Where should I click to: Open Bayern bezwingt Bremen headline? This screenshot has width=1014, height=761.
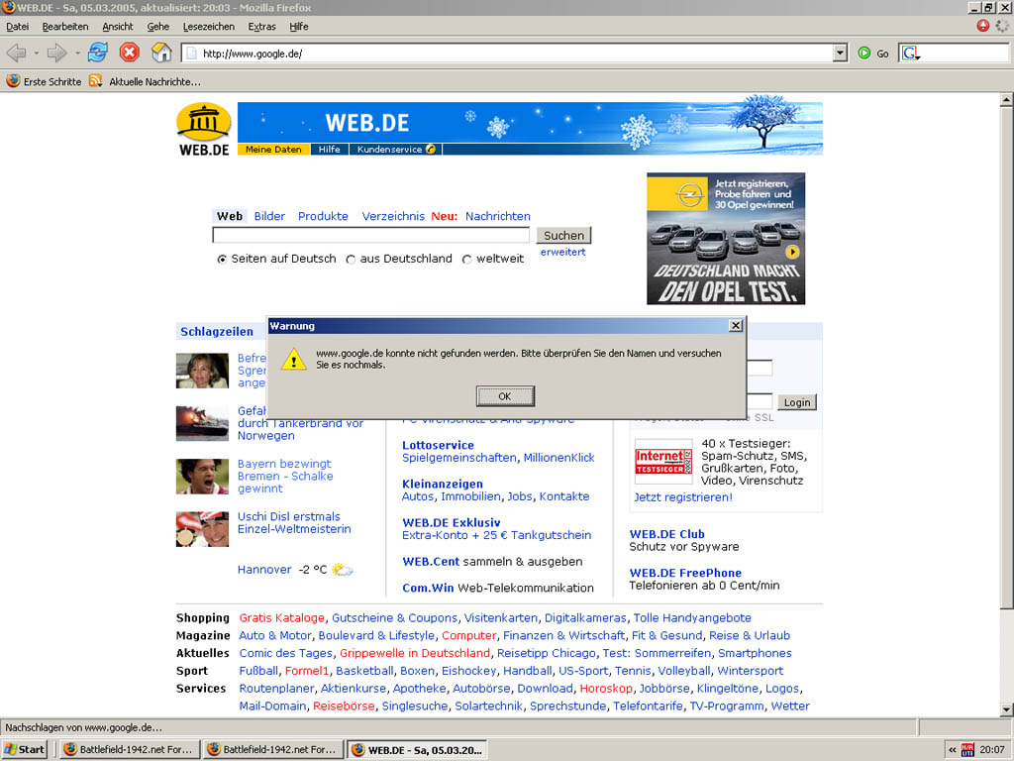[x=285, y=477]
